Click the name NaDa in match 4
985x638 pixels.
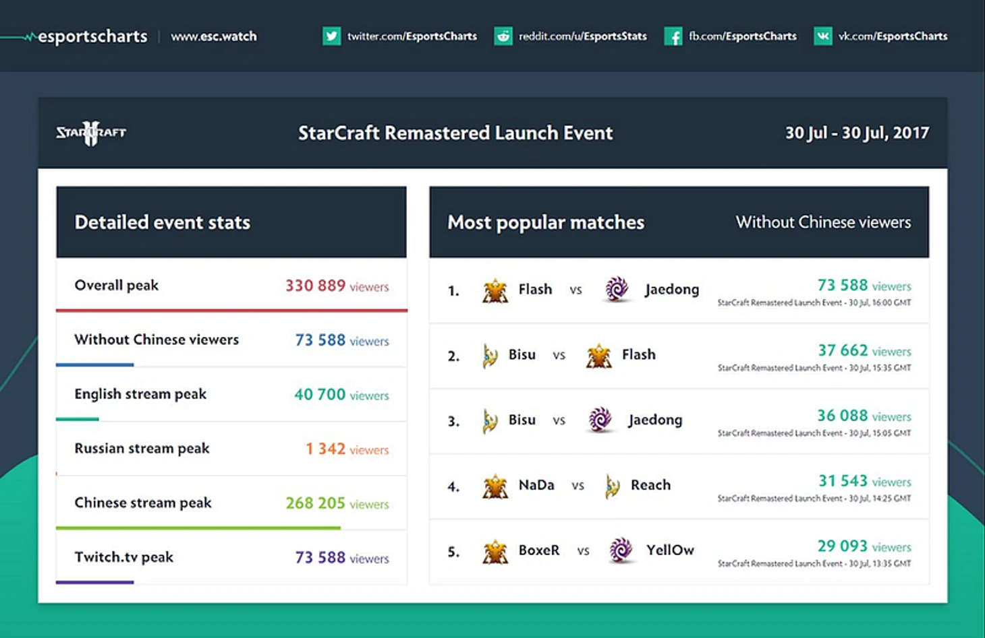tap(536, 485)
